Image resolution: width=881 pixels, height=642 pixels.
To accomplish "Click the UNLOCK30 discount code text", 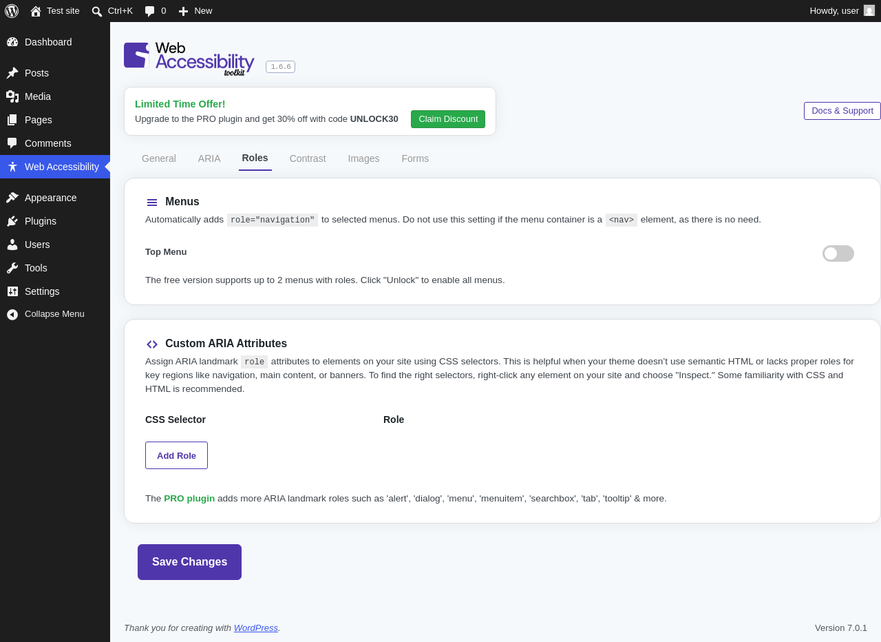I will (374, 118).
